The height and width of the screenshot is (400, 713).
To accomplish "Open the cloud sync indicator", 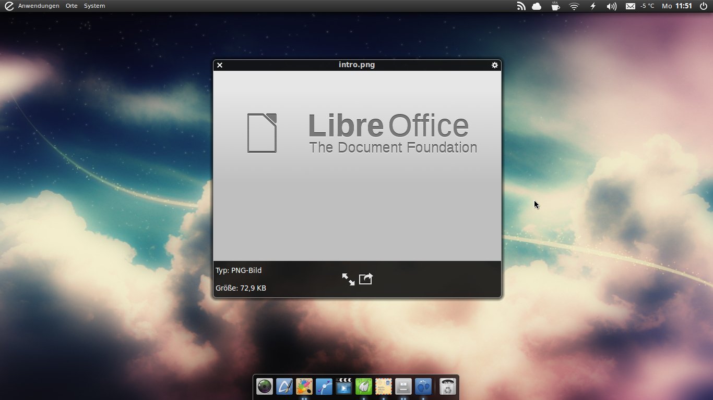I will click(537, 6).
